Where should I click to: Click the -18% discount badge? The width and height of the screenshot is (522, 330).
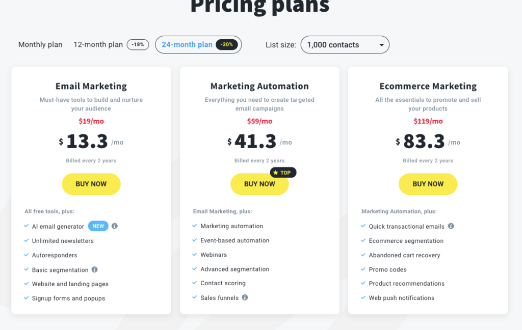tap(138, 44)
